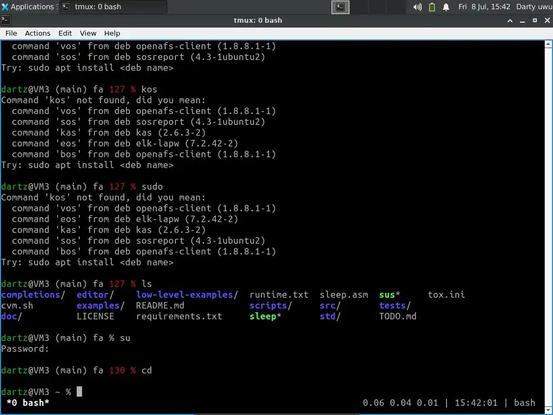Click the examples/ directory name
This screenshot has width=553, height=415.
[x=100, y=305]
